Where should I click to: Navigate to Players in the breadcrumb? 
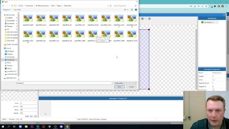point(59,6)
